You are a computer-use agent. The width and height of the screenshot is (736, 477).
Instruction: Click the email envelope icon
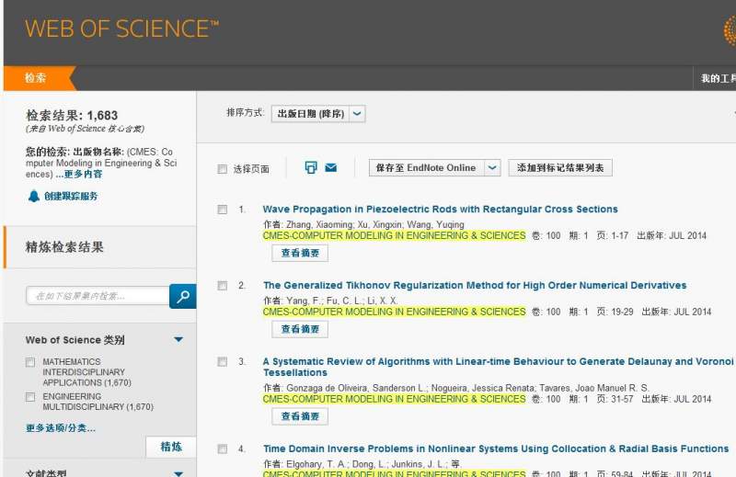tap(331, 167)
